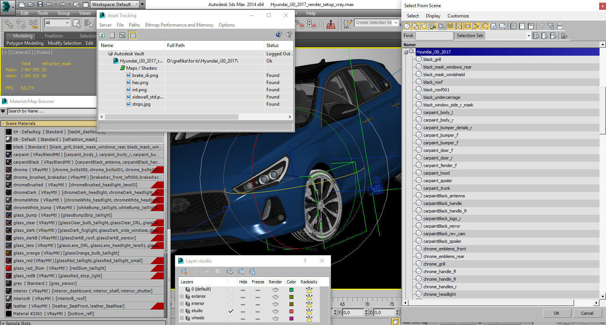Open Bitmap Performance and Memory menu

click(179, 25)
